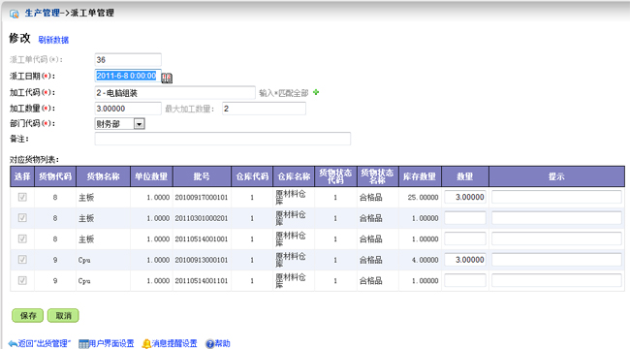The image size is (630, 349).
Task: Click 提示 field for 主板 batch 20100917000101
Action: [x=556, y=197]
